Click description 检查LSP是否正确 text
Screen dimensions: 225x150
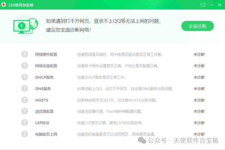tap(110, 123)
